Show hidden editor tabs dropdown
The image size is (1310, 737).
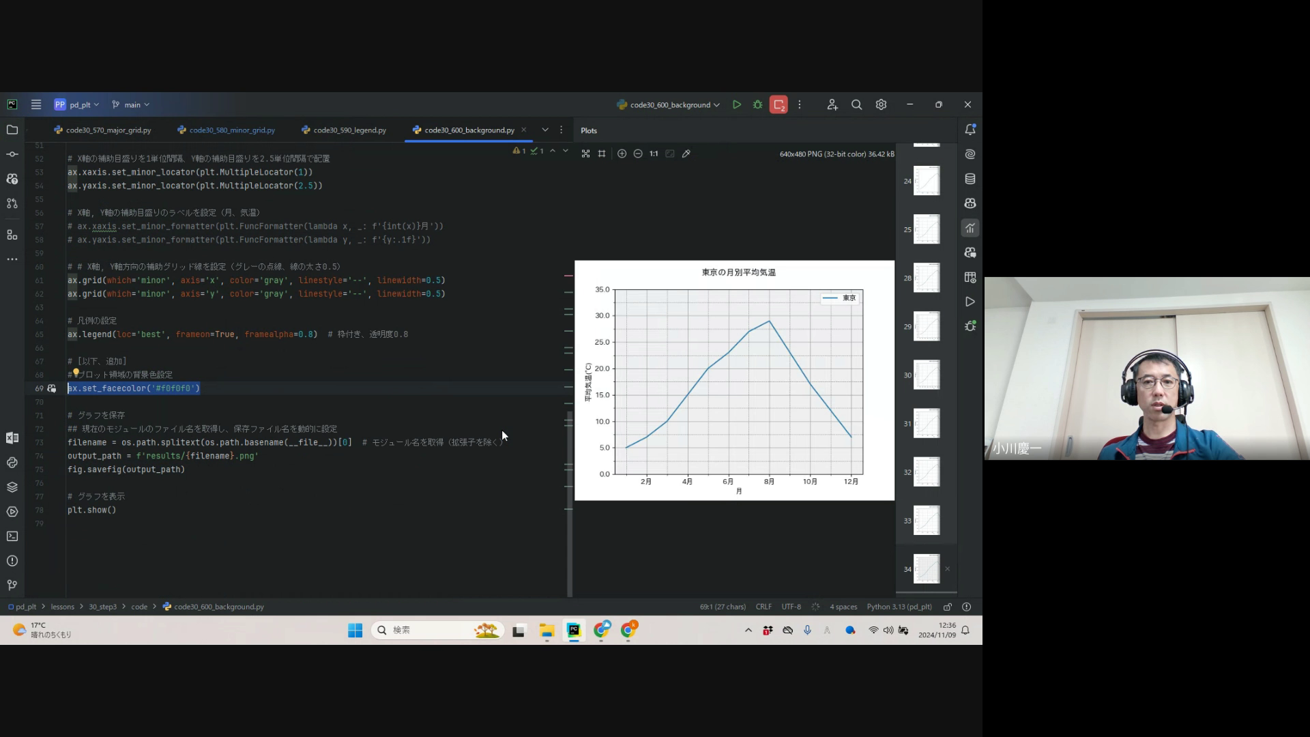pos(545,130)
